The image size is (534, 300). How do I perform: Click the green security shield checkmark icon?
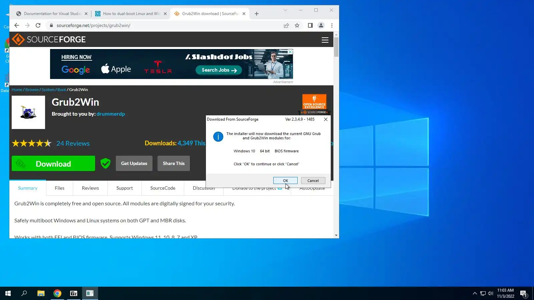tap(105, 163)
